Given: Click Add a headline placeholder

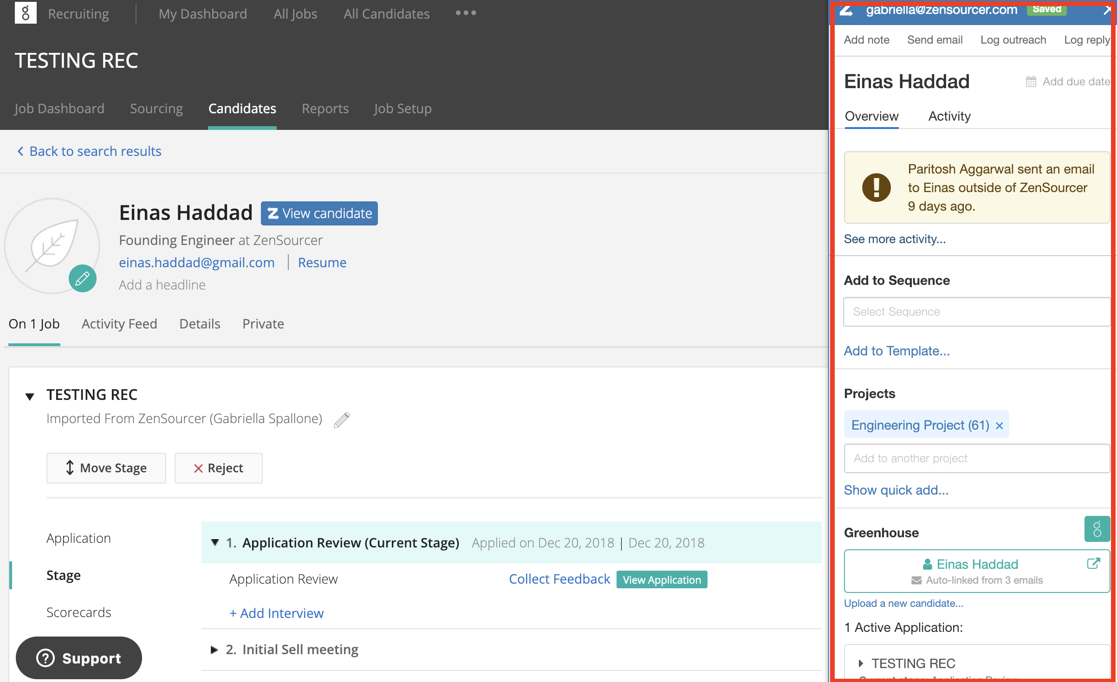Looking at the screenshot, I should pos(162,285).
